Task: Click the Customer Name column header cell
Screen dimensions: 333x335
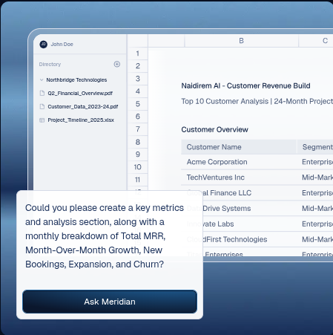Action: click(x=239, y=147)
